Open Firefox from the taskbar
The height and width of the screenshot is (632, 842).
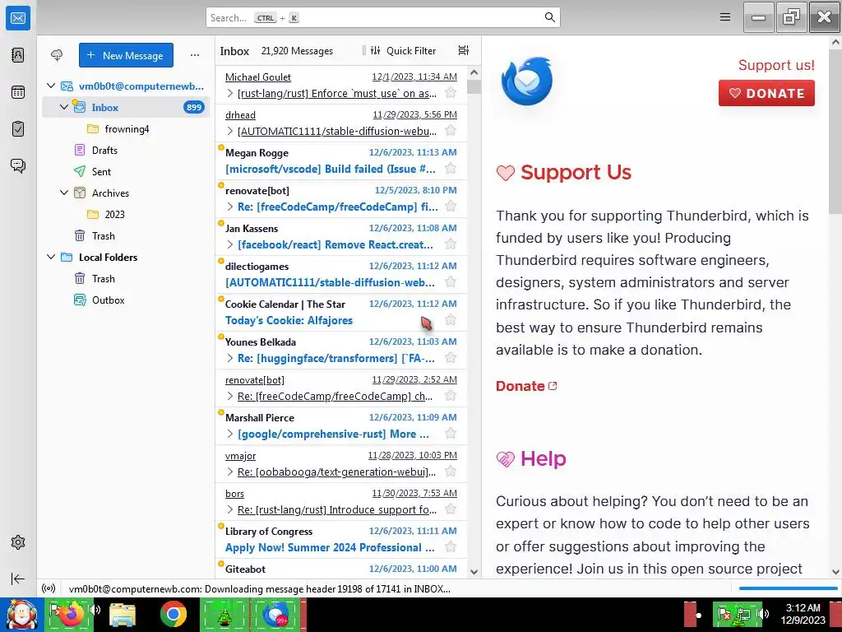[x=70, y=614]
